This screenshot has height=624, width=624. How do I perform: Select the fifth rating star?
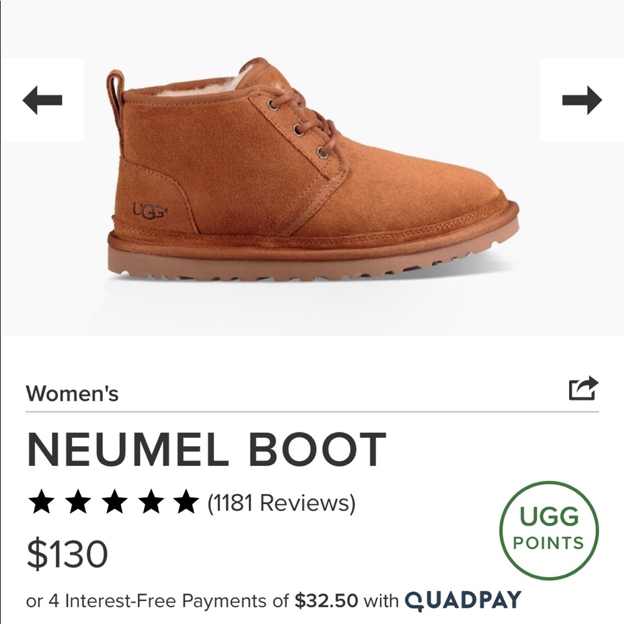tap(185, 499)
